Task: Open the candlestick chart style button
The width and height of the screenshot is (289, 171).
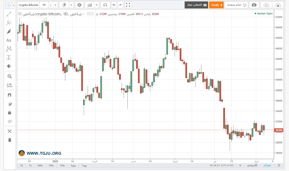Action: click(x=64, y=5)
